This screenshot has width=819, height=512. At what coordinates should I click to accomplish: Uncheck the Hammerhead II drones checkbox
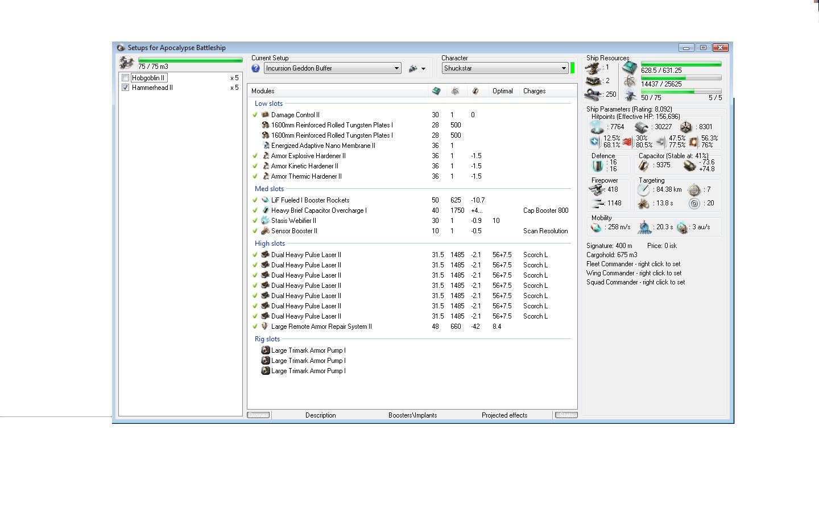point(126,88)
